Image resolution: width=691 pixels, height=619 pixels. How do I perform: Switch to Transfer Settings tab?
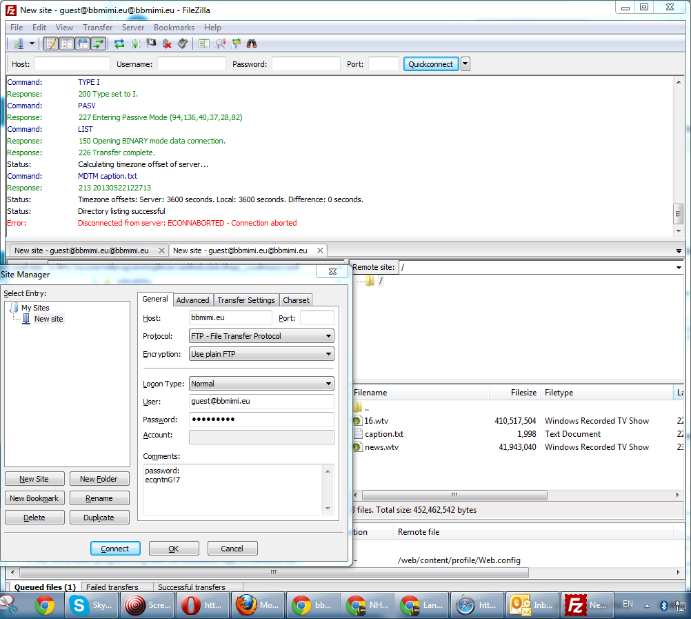click(x=246, y=299)
